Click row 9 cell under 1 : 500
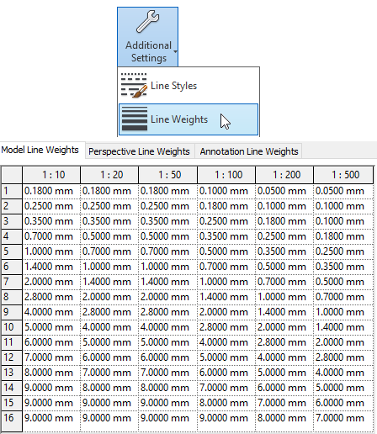The height and width of the screenshot is (434, 377). pos(343,312)
